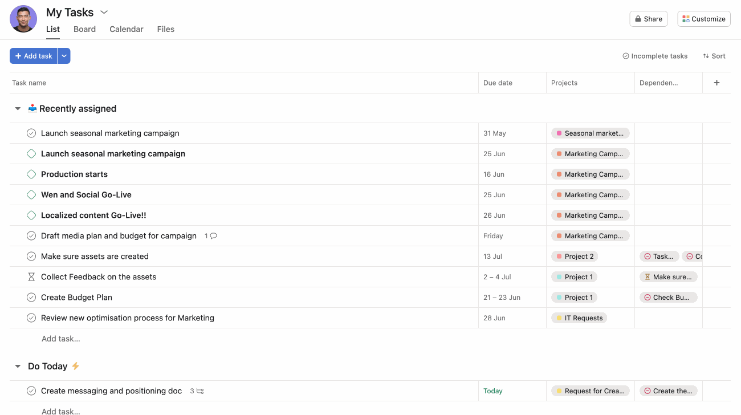741x415 pixels.
Task: Collapse the Recently assigned section
Action: 18,109
